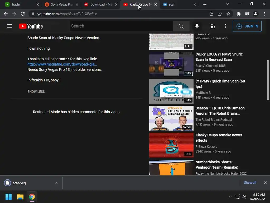Go back with the browser back arrow
The image size is (270, 203).
pyautogui.click(x=6, y=14)
